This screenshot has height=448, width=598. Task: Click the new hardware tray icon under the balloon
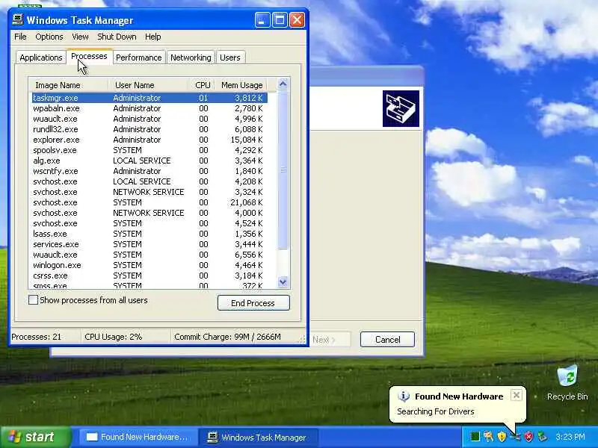[515, 437]
